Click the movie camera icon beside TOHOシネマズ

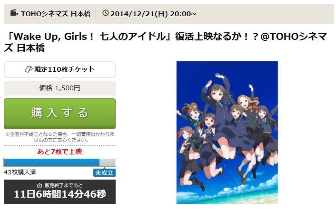(14, 13)
